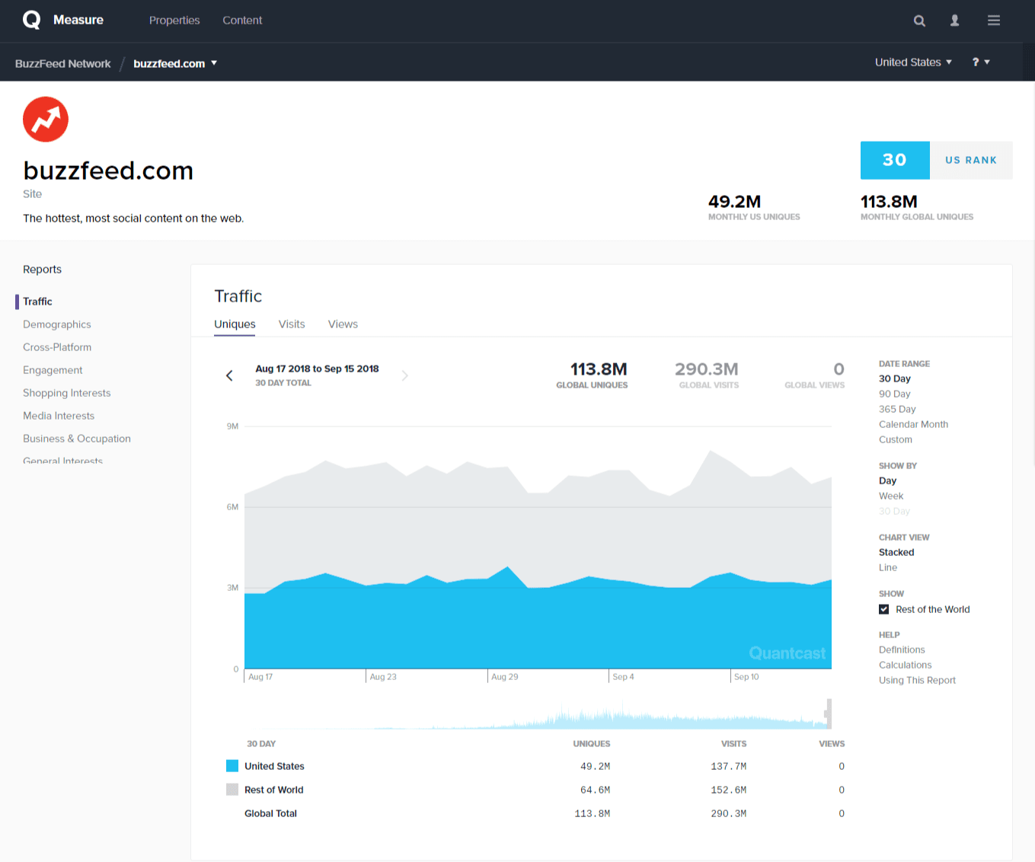The image size is (1035, 862).
Task: Open the Properties menu
Action: tap(174, 21)
